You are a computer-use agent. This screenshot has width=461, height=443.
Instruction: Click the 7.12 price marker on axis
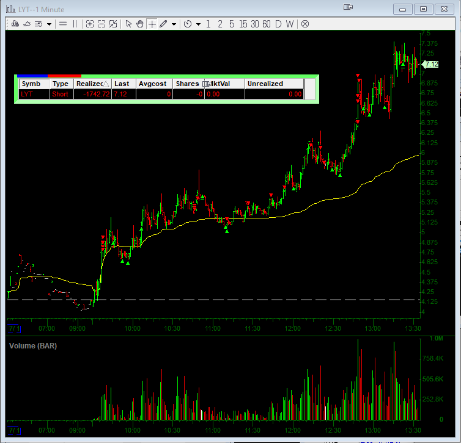point(430,64)
